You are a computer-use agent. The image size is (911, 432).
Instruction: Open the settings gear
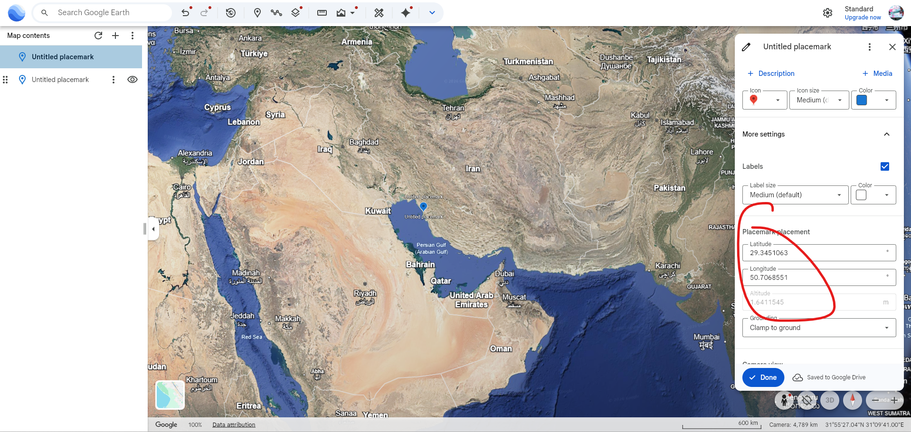828,13
